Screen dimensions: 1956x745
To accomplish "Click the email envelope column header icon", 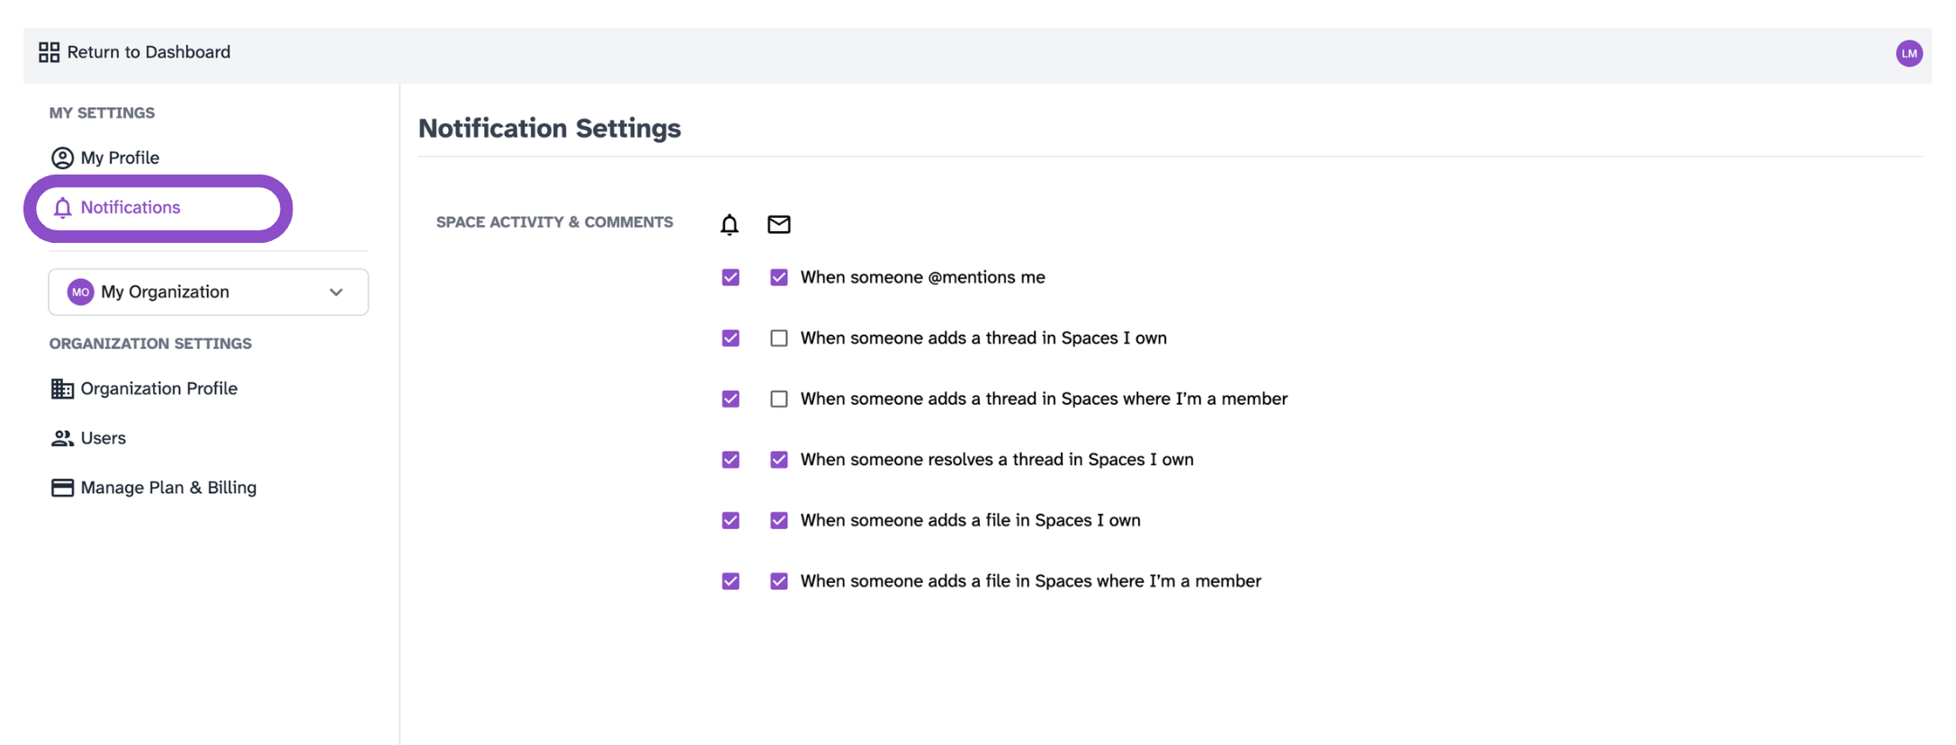I will 779,224.
